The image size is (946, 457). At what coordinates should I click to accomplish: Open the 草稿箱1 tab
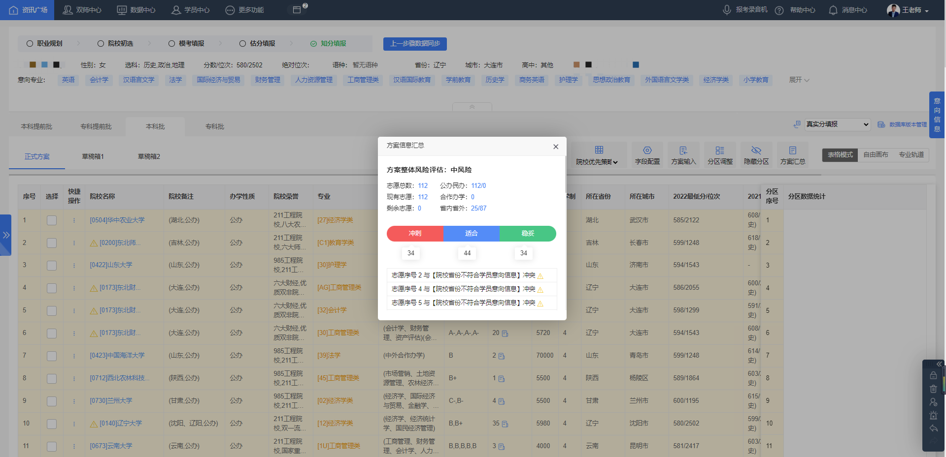93,156
